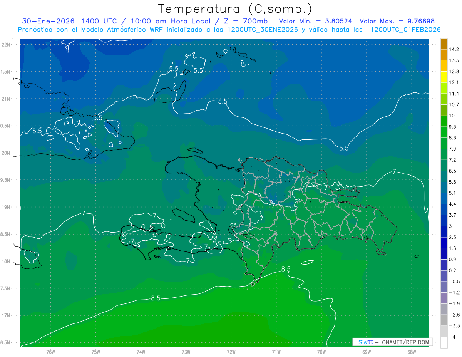Click the '6.5' color bar legend value
The image size is (462, 357).
pos(453,171)
